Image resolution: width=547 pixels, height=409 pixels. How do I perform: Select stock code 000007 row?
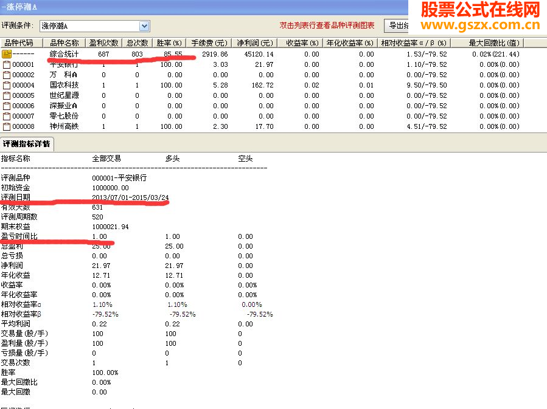(x=23, y=116)
